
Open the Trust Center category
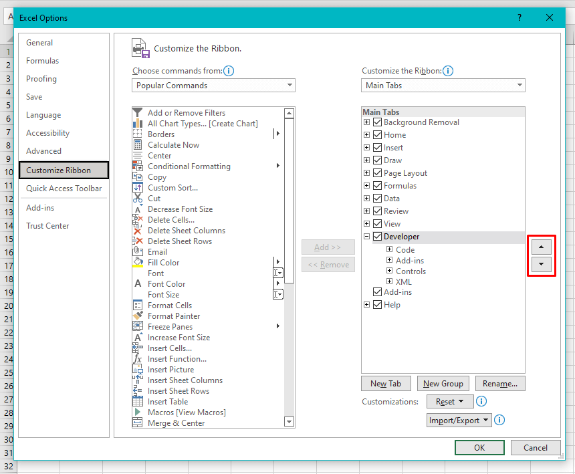[47, 226]
